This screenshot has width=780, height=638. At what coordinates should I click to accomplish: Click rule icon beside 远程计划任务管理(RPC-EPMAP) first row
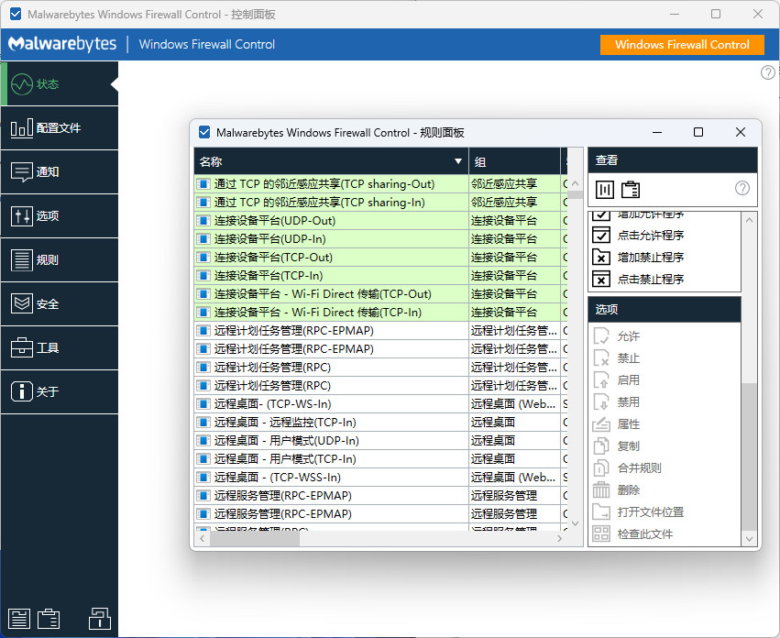tap(203, 330)
